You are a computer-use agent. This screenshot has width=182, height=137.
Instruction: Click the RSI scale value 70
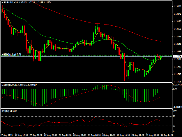[174, 116]
